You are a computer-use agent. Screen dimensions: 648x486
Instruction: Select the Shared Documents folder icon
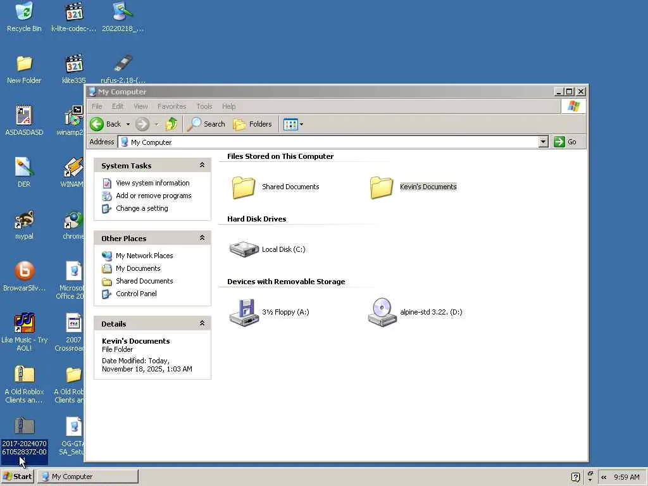pyautogui.click(x=244, y=187)
